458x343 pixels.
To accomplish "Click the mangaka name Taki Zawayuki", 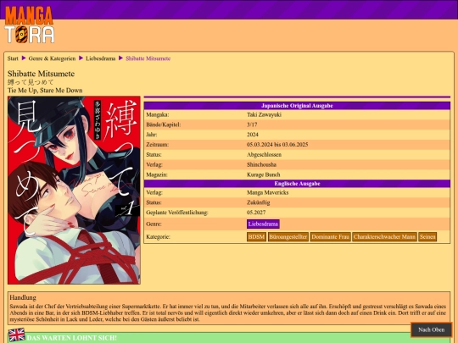I will 264,114.
